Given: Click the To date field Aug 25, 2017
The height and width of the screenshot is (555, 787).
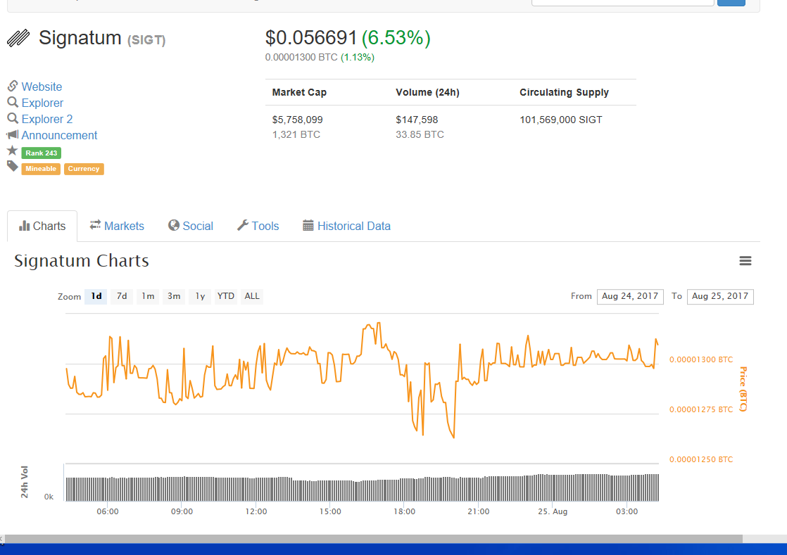Looking at the screenshot, I should (720, 296).
